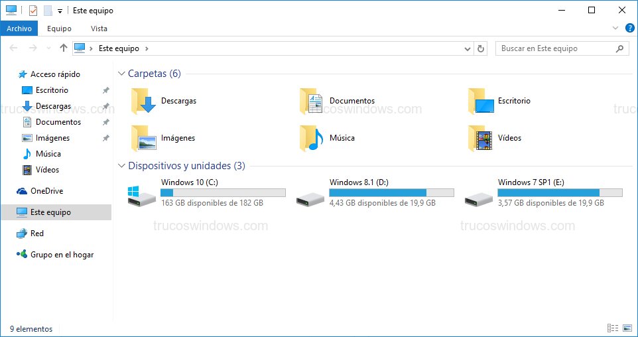This screenshot has height=337, width=638.
Task: Click the chevron after Este equipo in address bar
Action: (147, 48)
